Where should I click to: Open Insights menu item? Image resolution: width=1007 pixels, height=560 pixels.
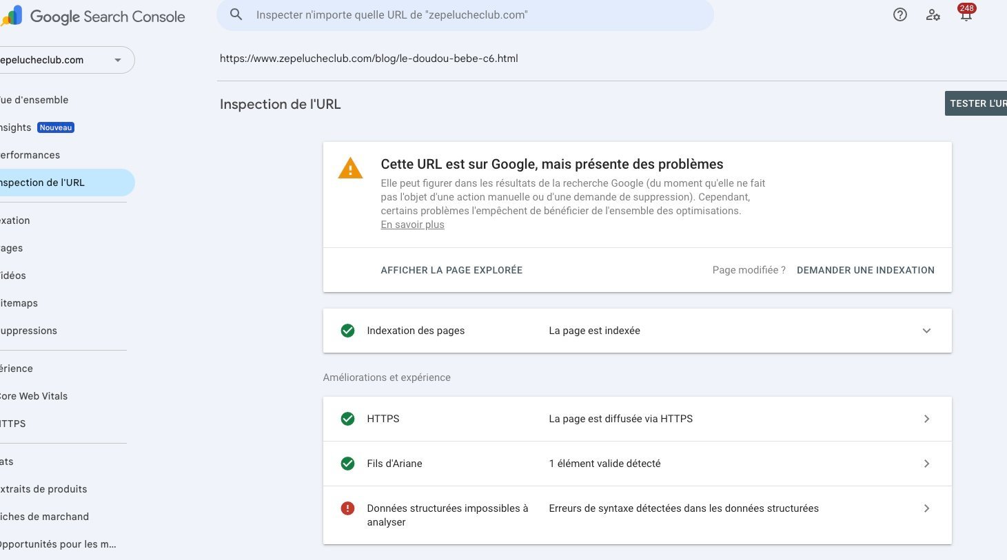[x=16, y=127]
